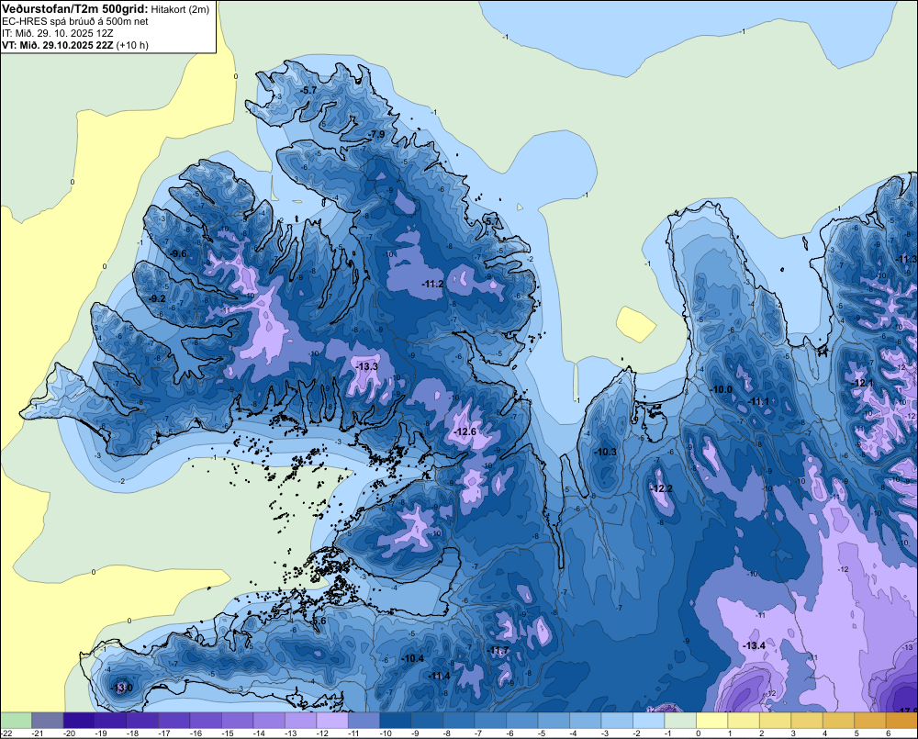The width and height of the screenshot is (918, 739).
Task: Select the legend swatch between 5 and 6
Action: (x=870, y=721)
